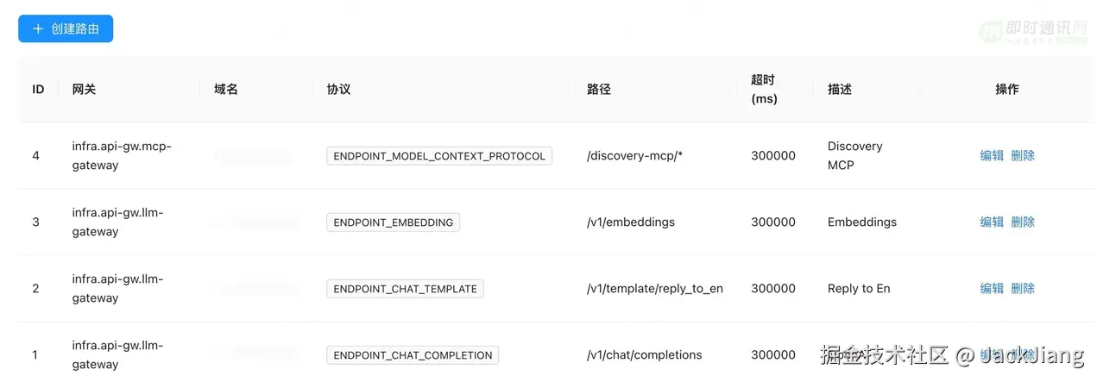Click the plus icon in the Create Route button
The height and width of the screenshot is (382, 1097).
coord(38,28)
